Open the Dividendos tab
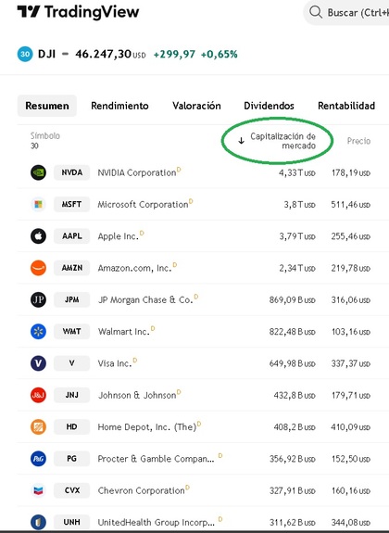 pyautogui.click(x=269, y=106)
